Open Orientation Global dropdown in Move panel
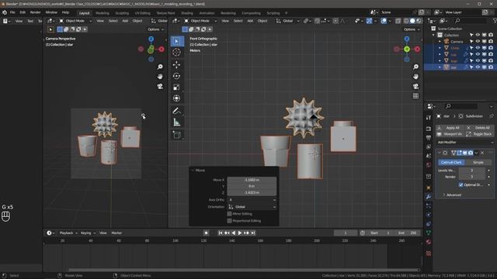This screenshot has height=279, width=497. tap(252, 207)
